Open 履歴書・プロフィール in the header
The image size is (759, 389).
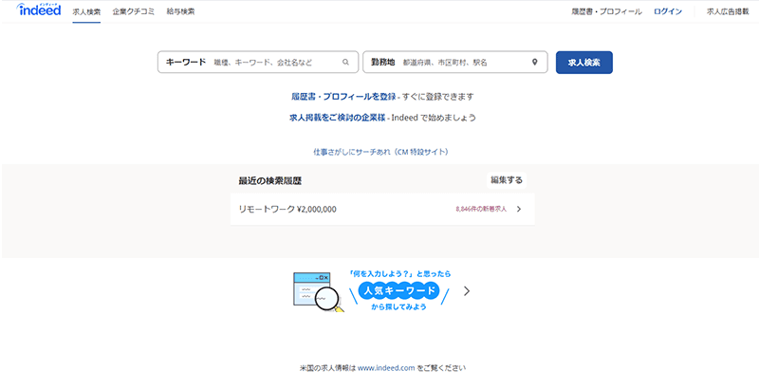pos(606,11)
